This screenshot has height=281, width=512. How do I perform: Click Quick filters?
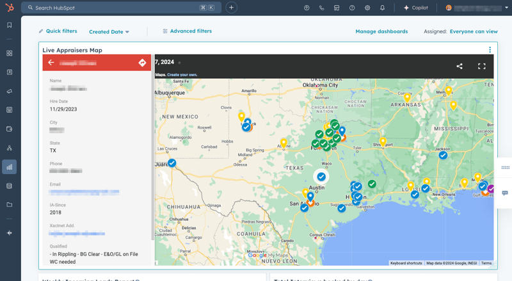[x=58, y=31]
